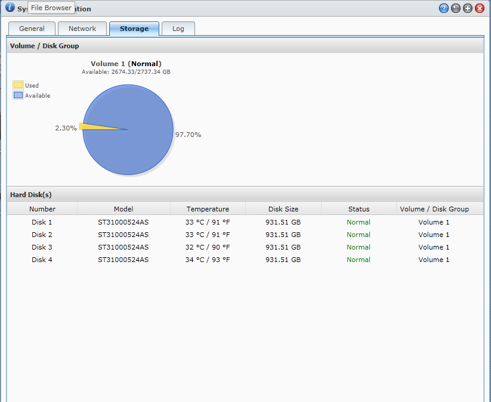Click the Number column header
The width and height of the screenshot is (491, 402).
click(x=42, y=209)
